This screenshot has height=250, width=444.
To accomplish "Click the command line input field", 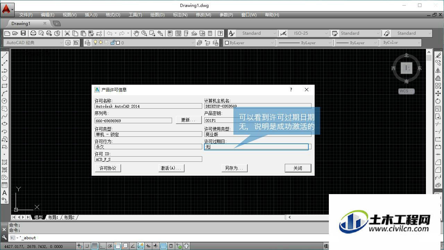I will tap(173, 238).
